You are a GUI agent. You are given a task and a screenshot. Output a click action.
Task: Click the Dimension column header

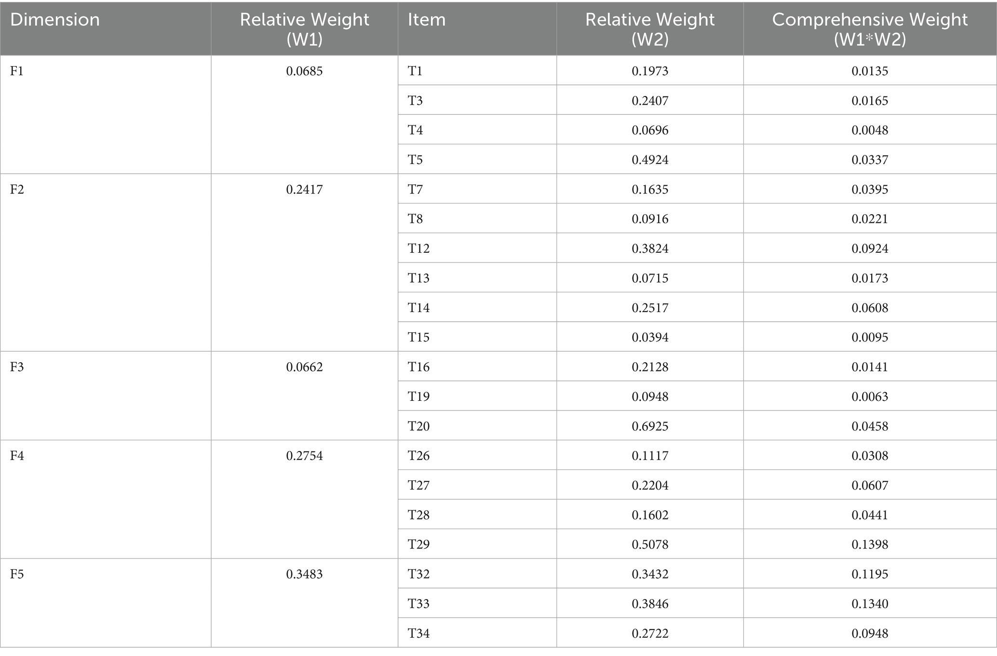tap(55, 20)
